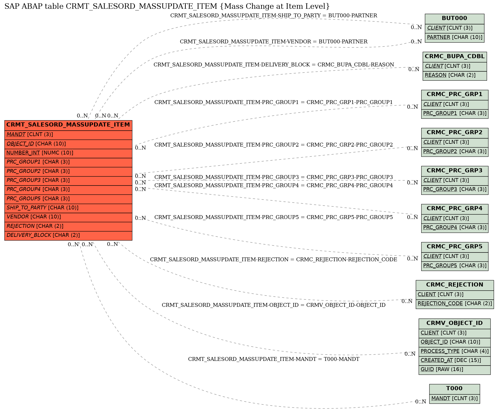The width and height of the screenshot is (498, 410).
Task: Select NUMBER_INT [NUMC (10)] field
Action: (68, 153)
